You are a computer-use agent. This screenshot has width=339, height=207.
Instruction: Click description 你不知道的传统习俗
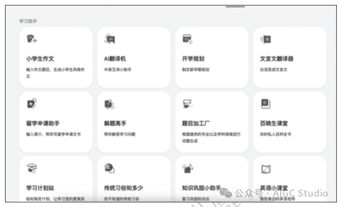click(122, 199)
